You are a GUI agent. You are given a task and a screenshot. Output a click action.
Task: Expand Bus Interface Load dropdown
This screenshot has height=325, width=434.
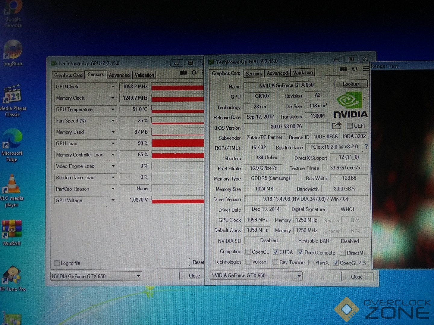(x=113, y=178)
